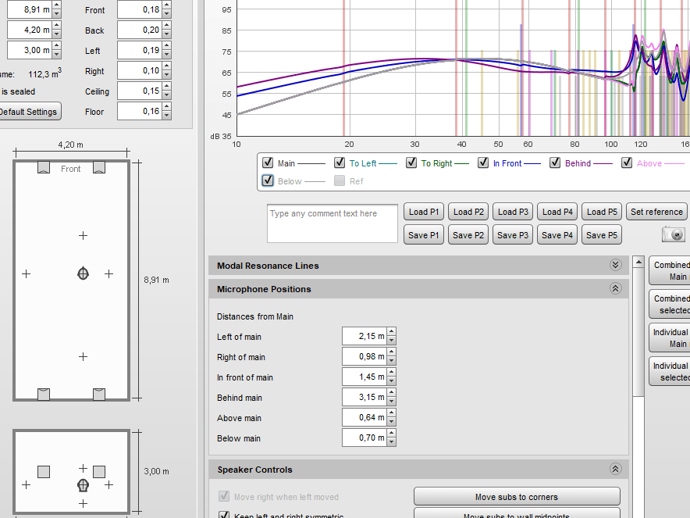
Task: Toggle the Above curve checkbox
Action: pyautogui.click(x=627, y=163)
